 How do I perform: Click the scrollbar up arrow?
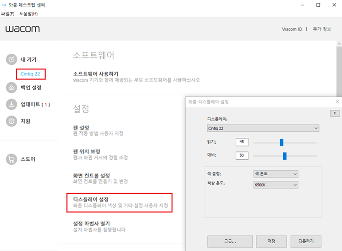339,44
